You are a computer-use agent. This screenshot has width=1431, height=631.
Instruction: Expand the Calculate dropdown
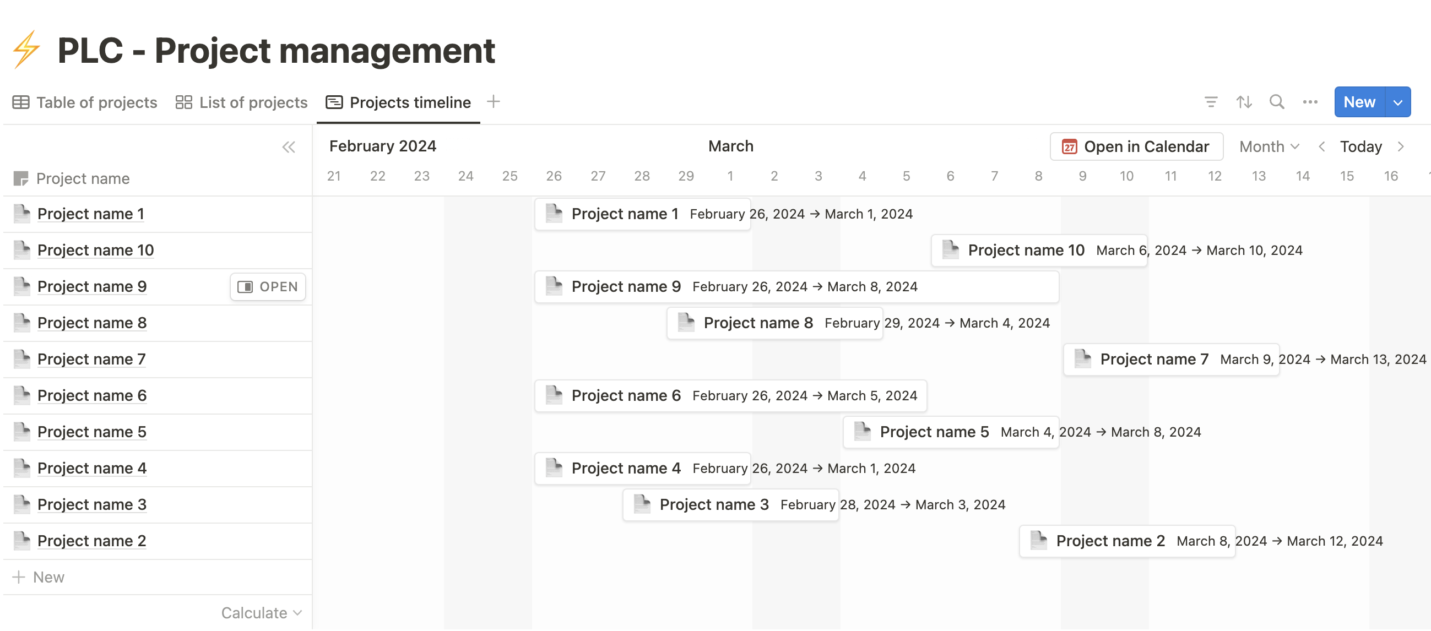point(261,613)
